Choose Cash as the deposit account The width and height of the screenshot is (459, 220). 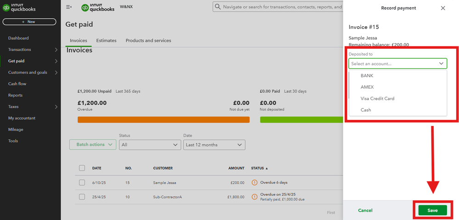click(398, 110)
